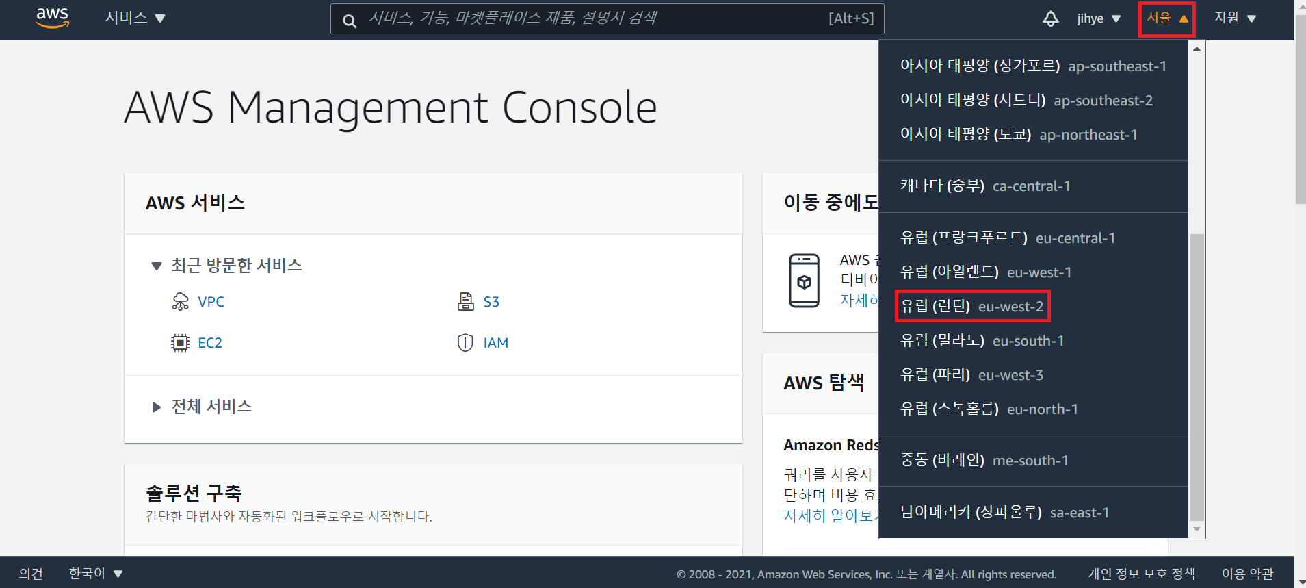Collapse the 최근 방문한 서비스 section

[x=226, y=265]
